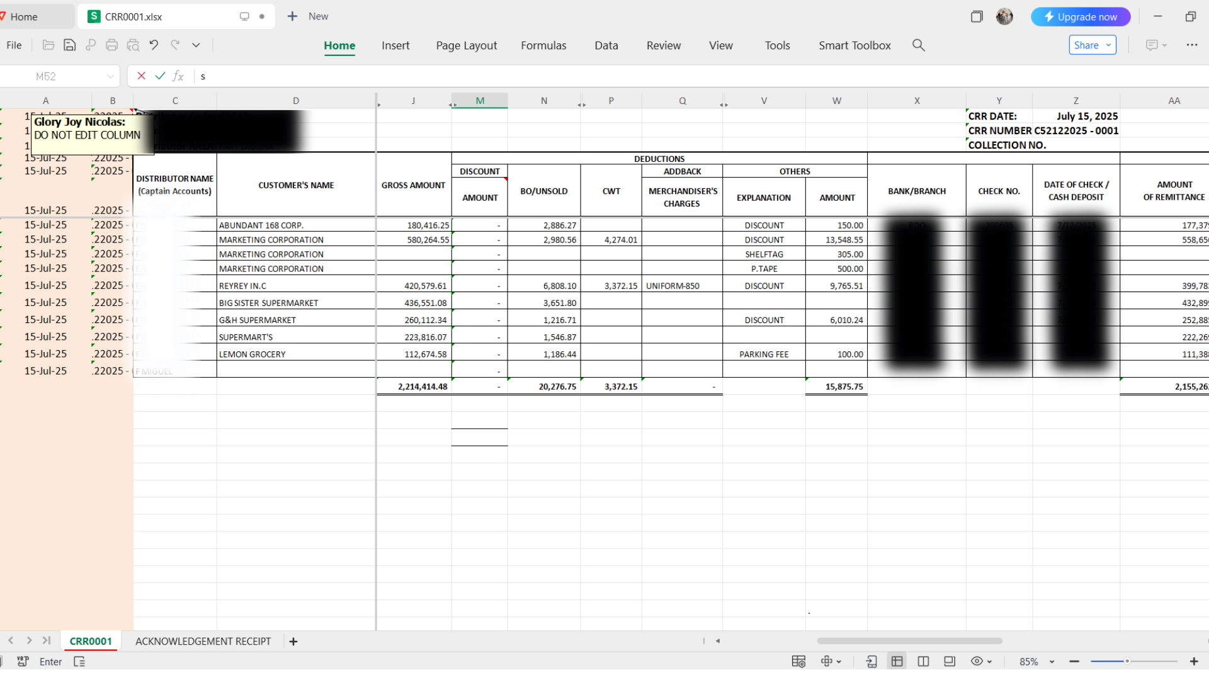
Task: Toggle Normal view in status bar
Action: 897,661
